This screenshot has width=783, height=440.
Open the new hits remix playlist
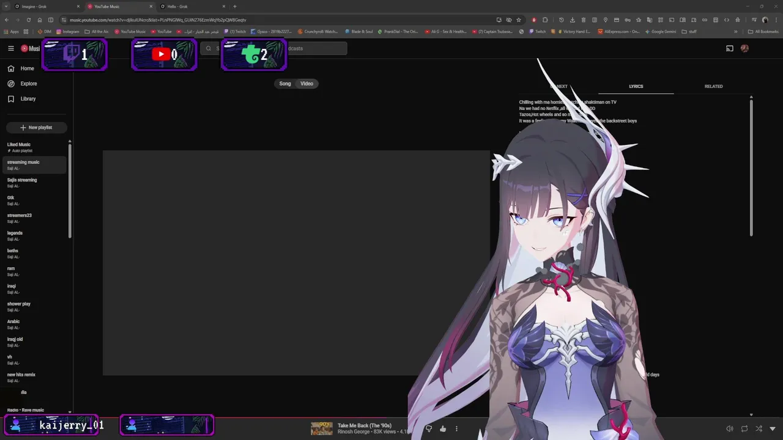[34, 378]
